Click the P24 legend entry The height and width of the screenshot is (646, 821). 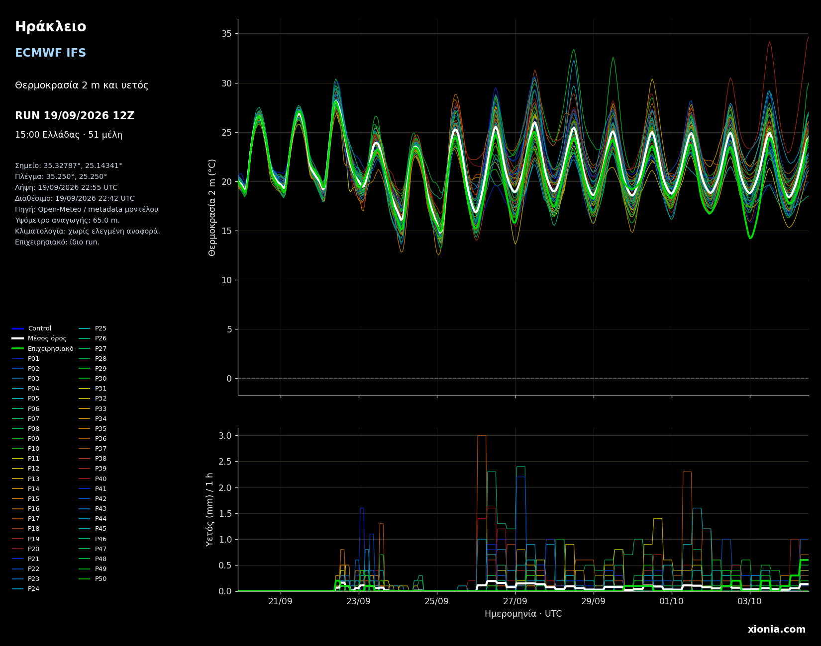click(26, 589)
